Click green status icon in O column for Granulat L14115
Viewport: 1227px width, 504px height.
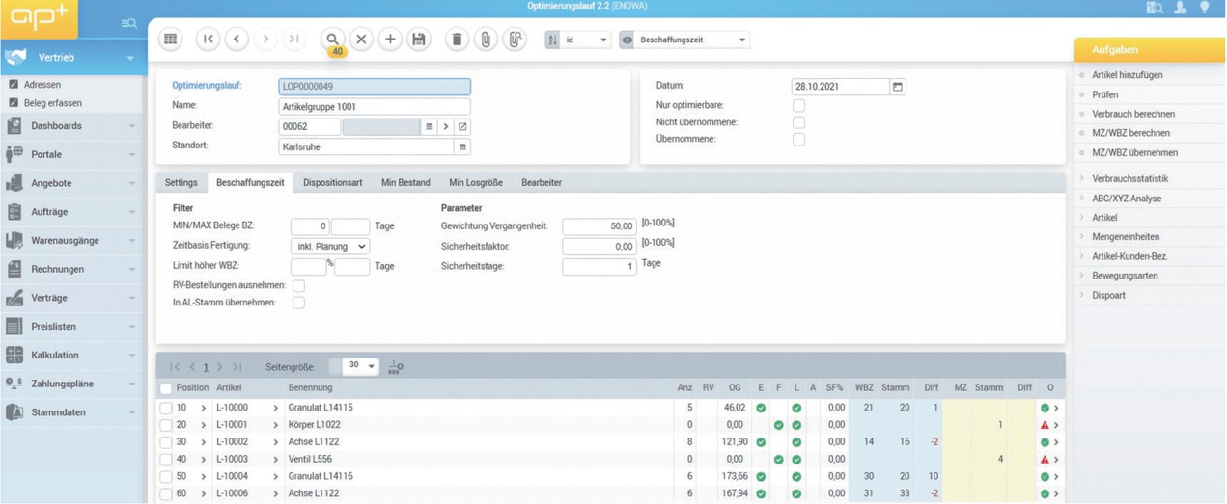[x=1045, y=408]
